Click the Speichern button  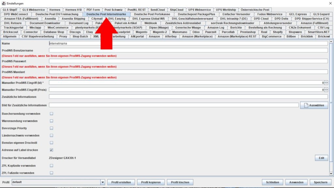coord(321,182)
